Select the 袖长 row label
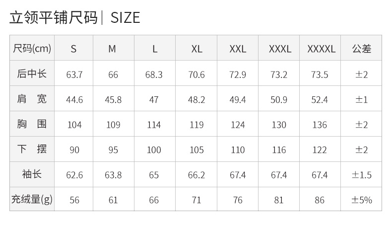Viewport: 392px width, 227px height. click(x=32, y=174)
